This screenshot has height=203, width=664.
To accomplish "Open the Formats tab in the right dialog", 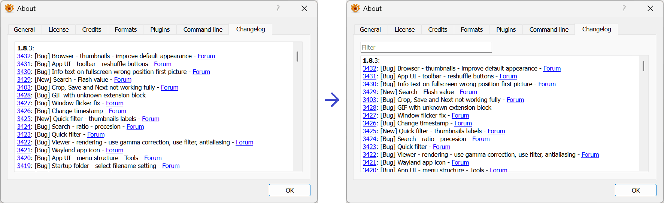I will coord(472,29).
